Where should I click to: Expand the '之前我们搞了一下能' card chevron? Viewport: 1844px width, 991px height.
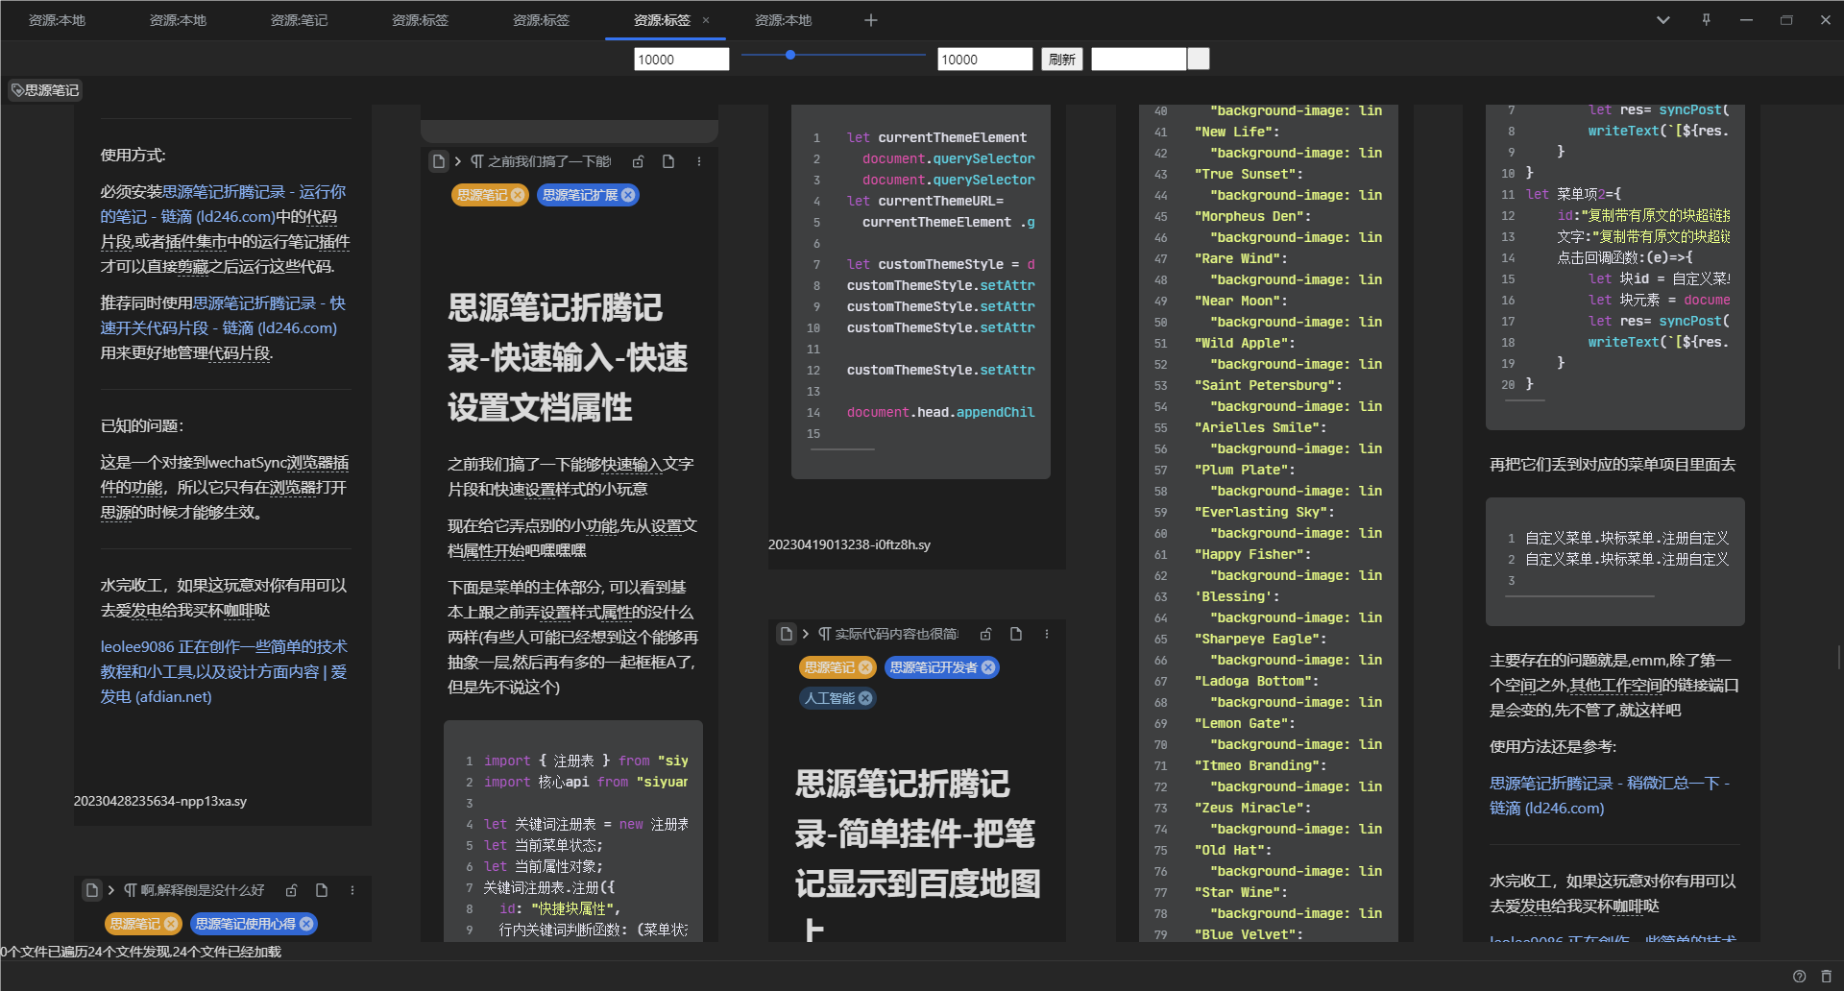click(458, 161)
